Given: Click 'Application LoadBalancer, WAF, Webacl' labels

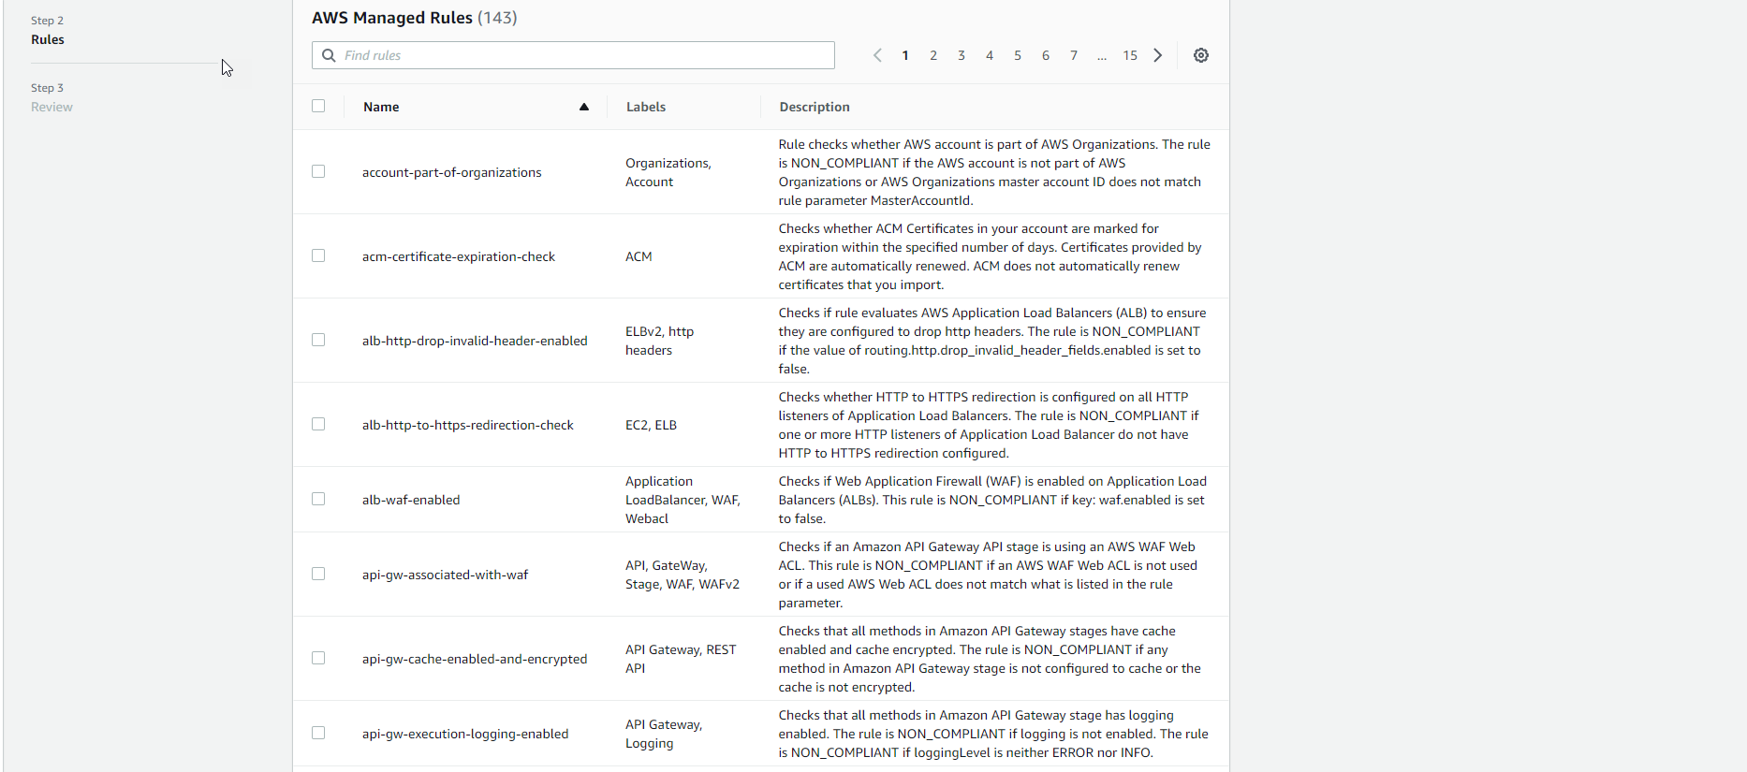Looking at the screenshot, I should tap(683, 500).
